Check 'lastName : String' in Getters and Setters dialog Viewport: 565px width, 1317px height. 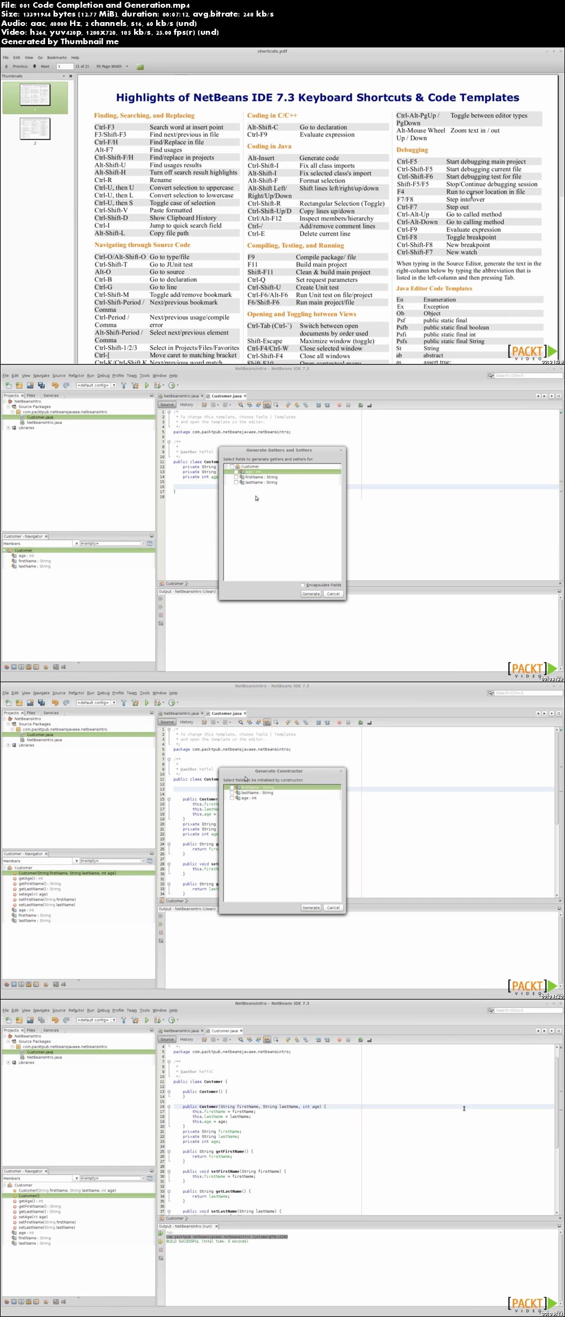[237, 482]
